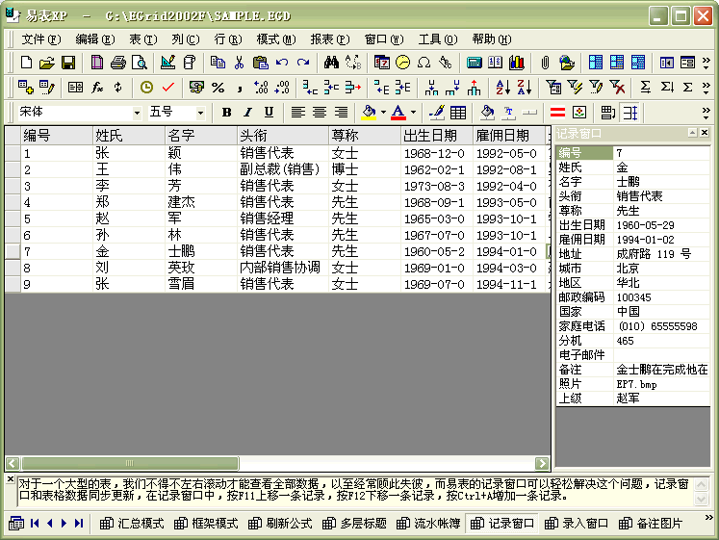The width and height of the screenshot is (719, 540).
Task: Click the horizontal scrollbar thumb
Action: [x=130, y=463]
